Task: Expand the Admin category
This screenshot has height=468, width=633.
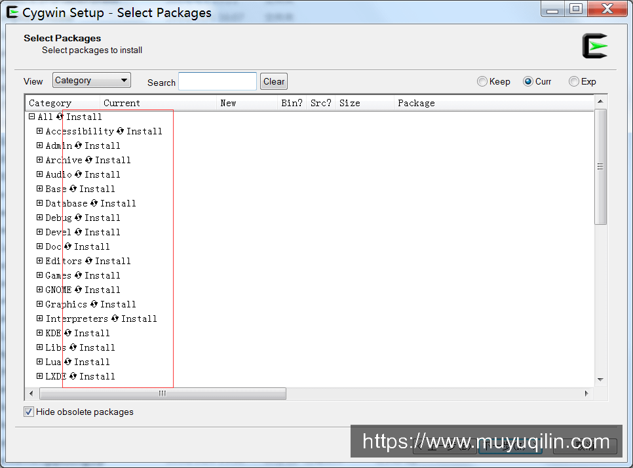Action: [39, 146]
